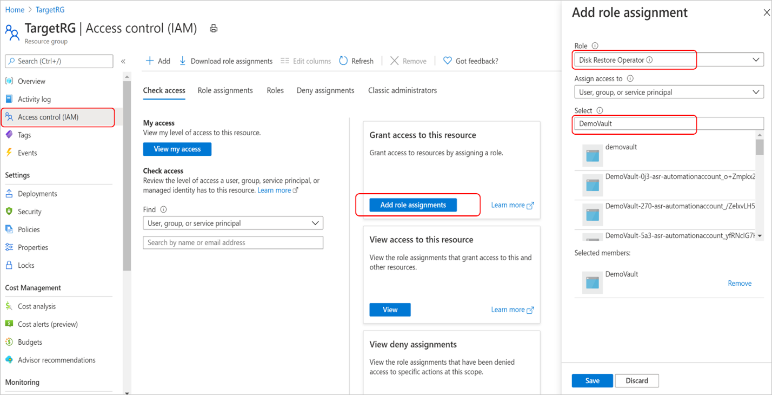
Task: Click the Got feedback heart icon
Action: click(447, 61)
